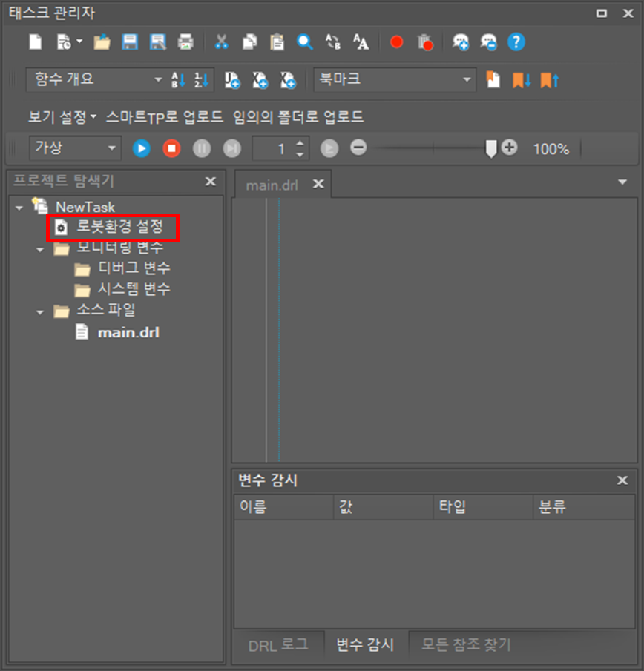Open a project with the folder icon
Image resolution: width=644 pixels, height=671 pixels.
[102, 42]
